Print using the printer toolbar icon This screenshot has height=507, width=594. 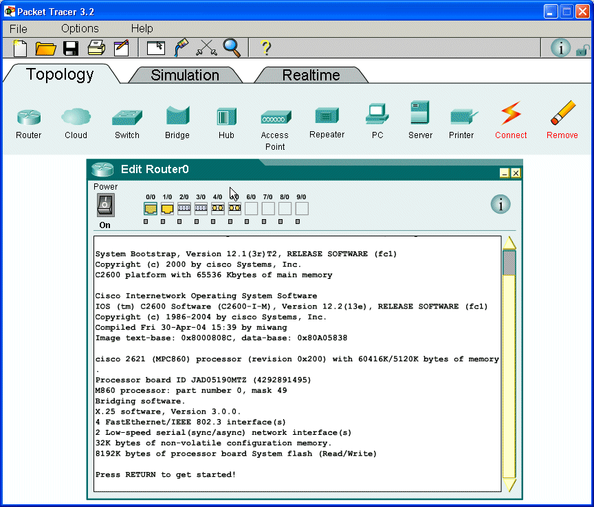tap(96, 48)
